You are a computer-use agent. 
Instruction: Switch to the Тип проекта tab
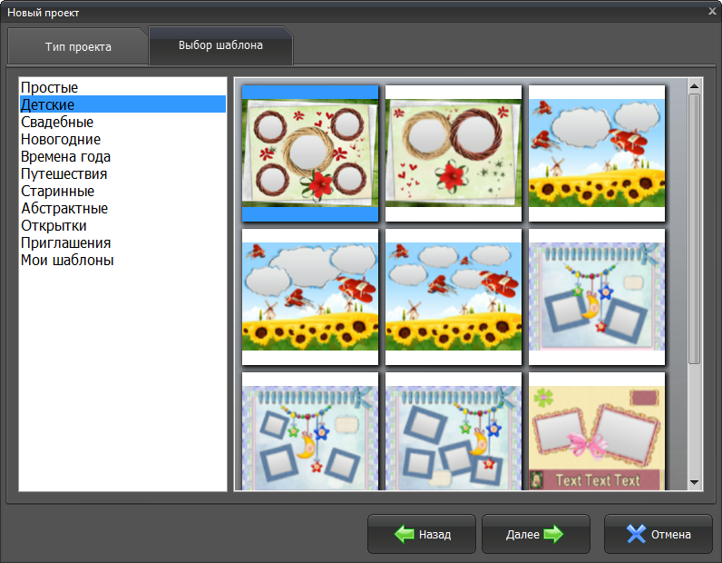point(78,46)
